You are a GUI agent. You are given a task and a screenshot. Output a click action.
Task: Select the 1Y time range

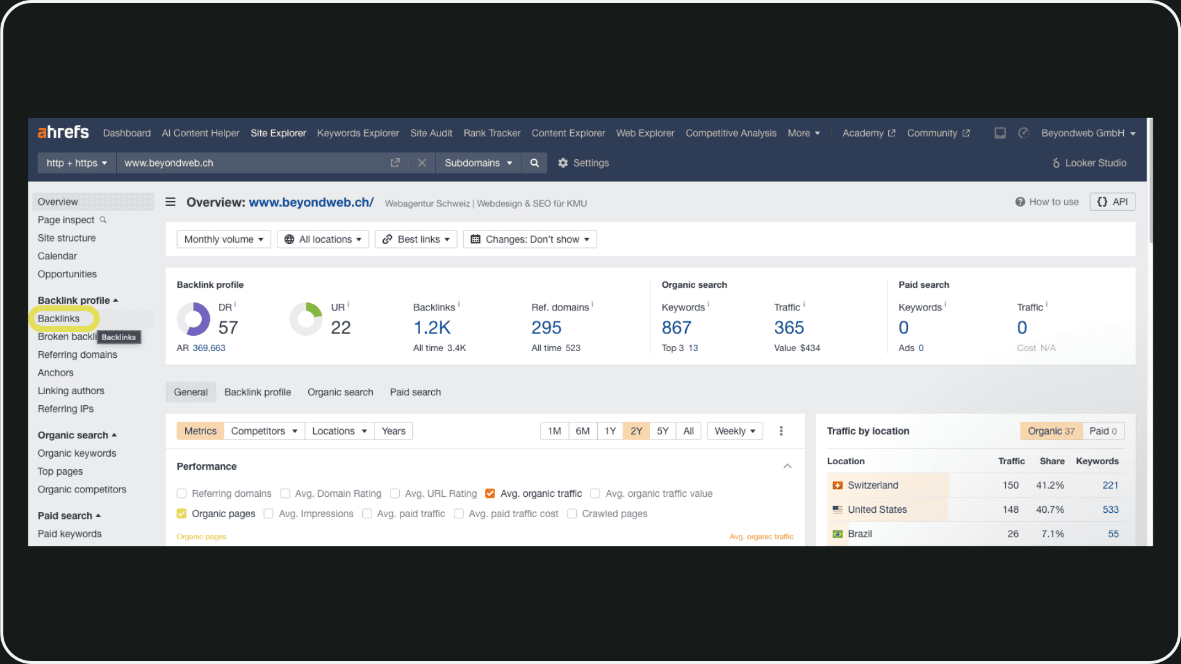(610, 431)
